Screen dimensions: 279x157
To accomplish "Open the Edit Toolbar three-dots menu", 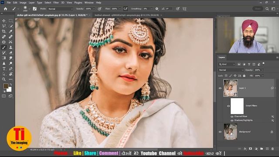I will click(10, 79).
